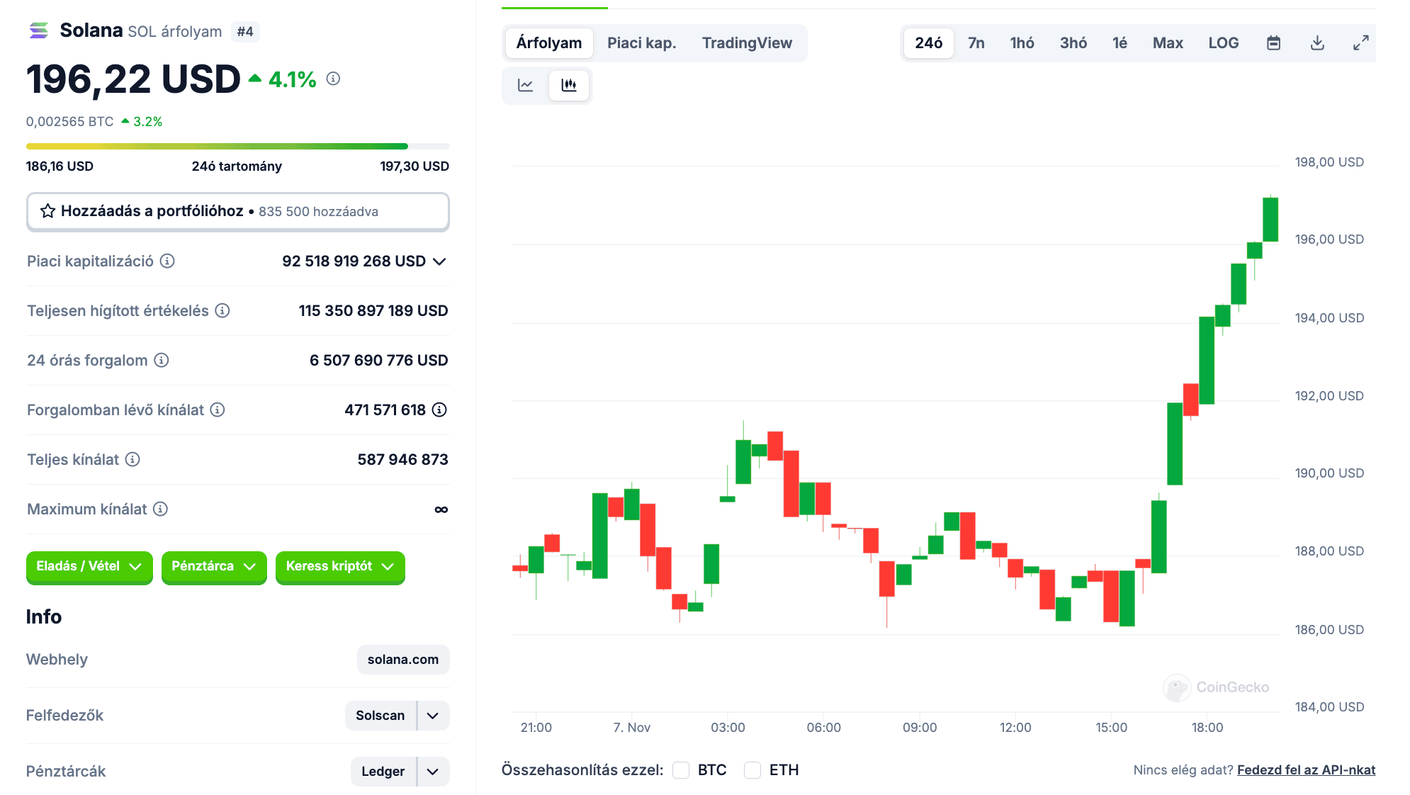Click the 24ó price range progress bar
Viewport: 1410px width, 795px height.
pos(238,147)
